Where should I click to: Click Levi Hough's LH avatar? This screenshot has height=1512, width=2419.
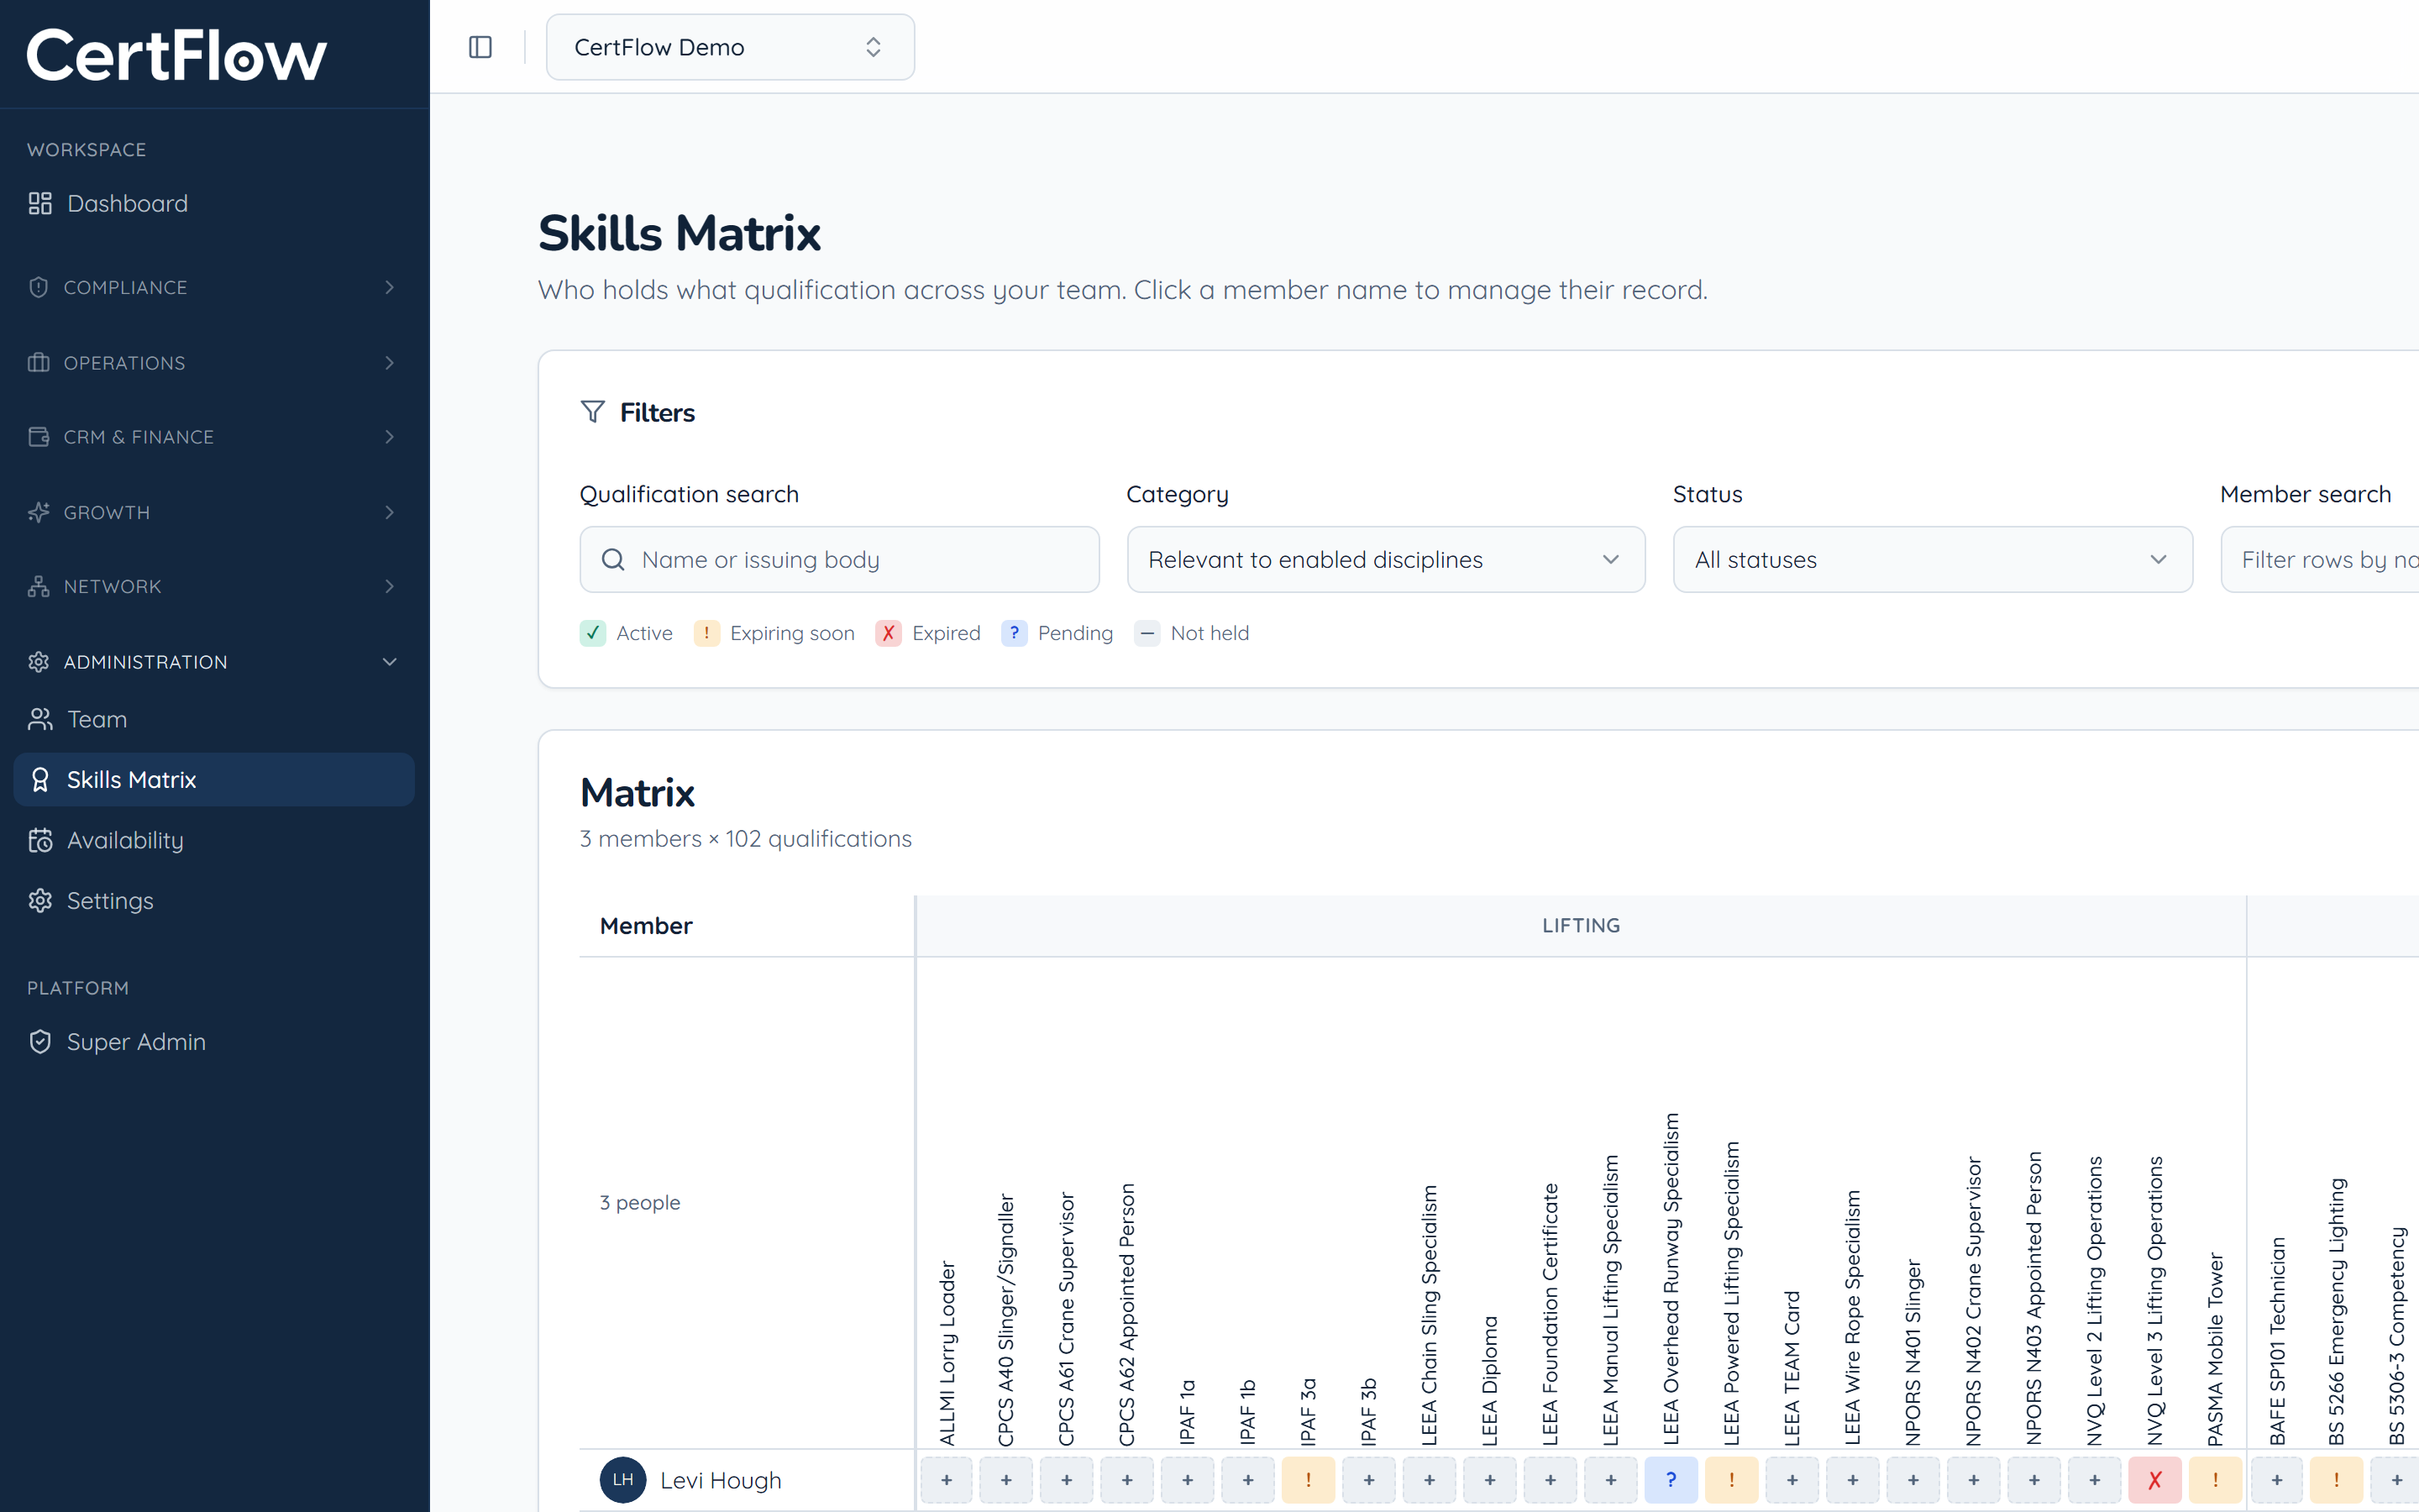click(x=622, y=1480)
